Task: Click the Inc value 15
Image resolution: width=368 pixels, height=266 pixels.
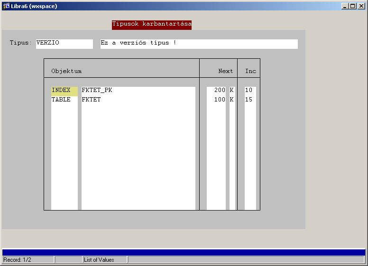Action: point(250,101)
